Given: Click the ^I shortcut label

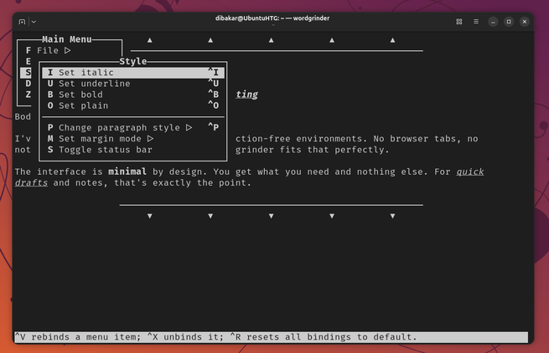Looking at the screenshot, I should (213, 72).
